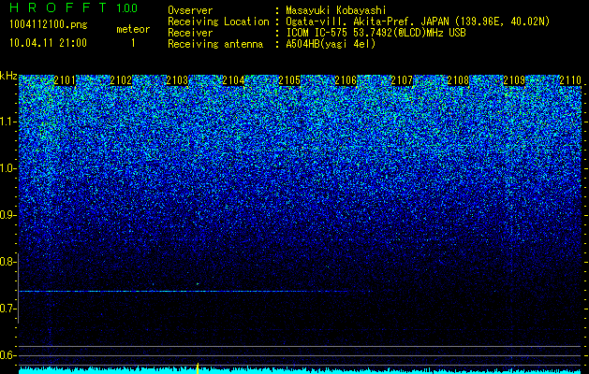Click the 0.8 kHz axis label
Viewport: 589px width, 374px height.
coord(7,262)
